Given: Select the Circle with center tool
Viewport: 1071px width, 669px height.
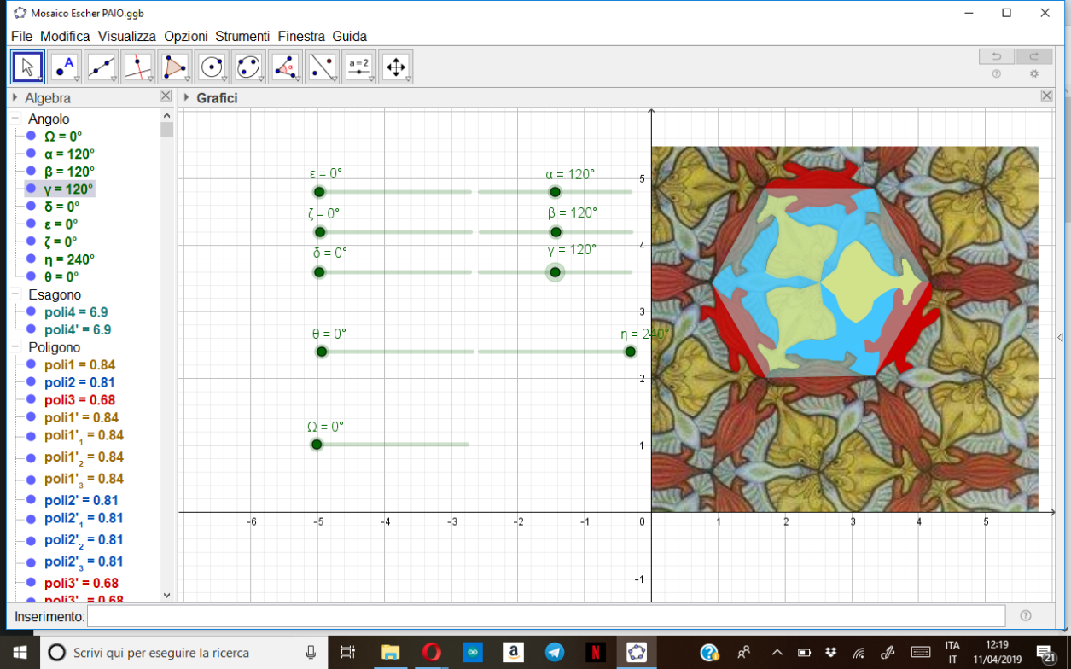Looking at the screenshot, I should pos(211,67).
